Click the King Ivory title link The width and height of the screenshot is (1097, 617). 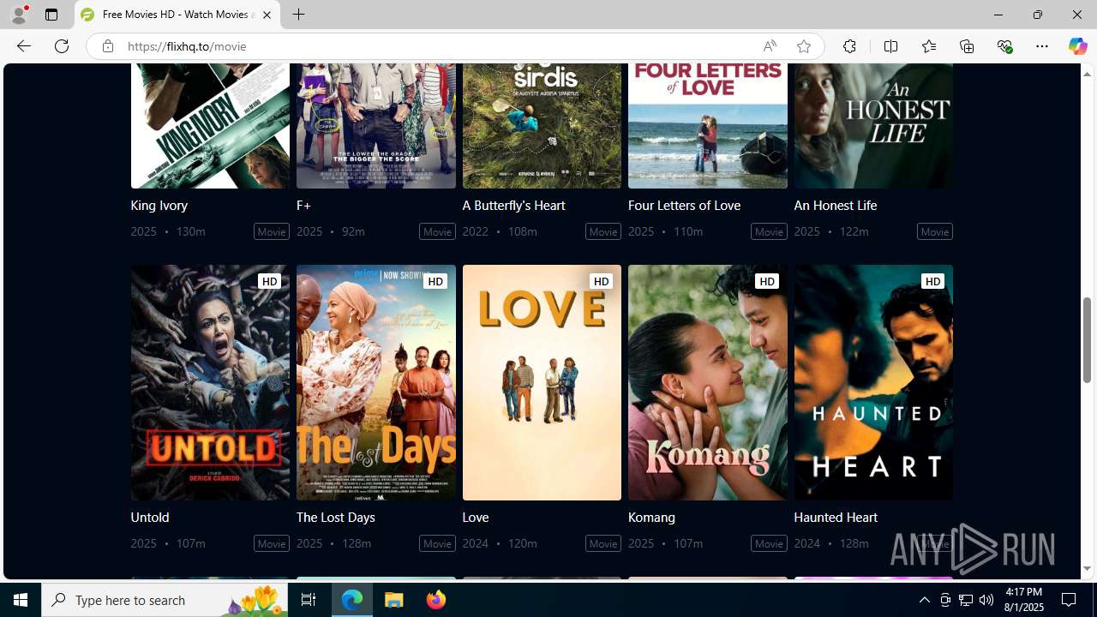pyautogui.click(x=159, y=205)
